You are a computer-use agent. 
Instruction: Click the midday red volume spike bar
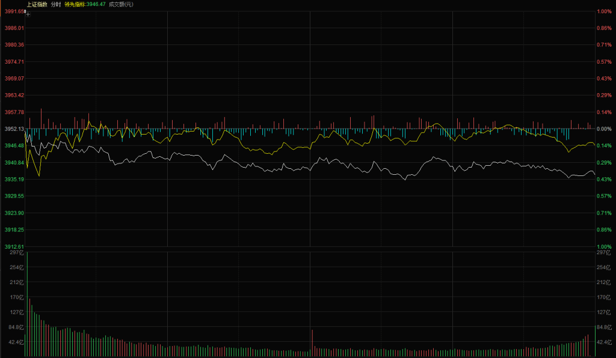pos(312,343)
